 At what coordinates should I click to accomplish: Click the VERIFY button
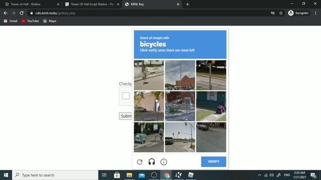click(x=214, y=161)
